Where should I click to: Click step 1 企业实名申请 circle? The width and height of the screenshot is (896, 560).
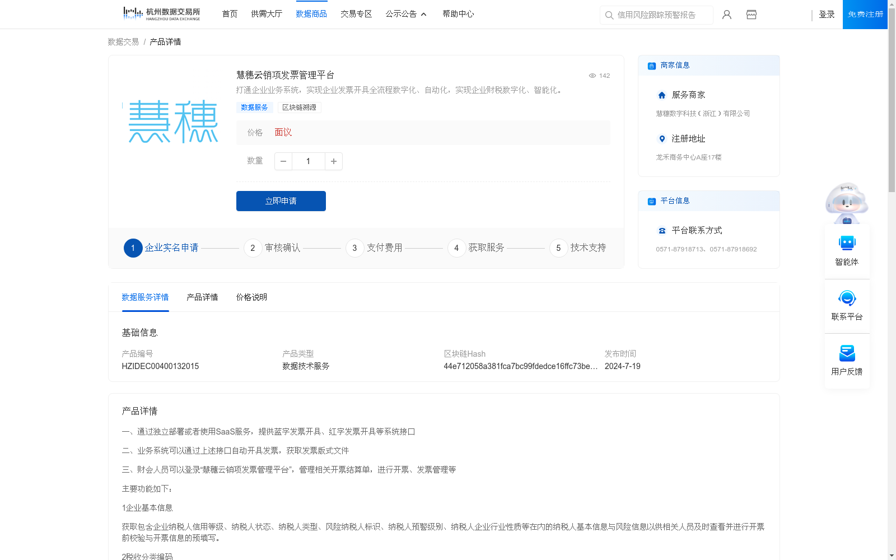coord(133,248)
